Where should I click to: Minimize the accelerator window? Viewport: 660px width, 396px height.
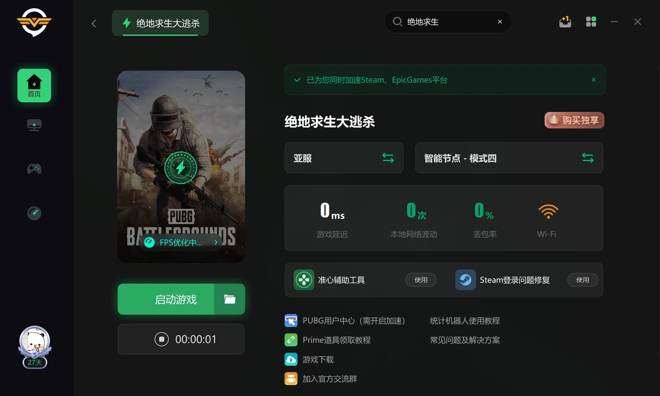point(614,22)
